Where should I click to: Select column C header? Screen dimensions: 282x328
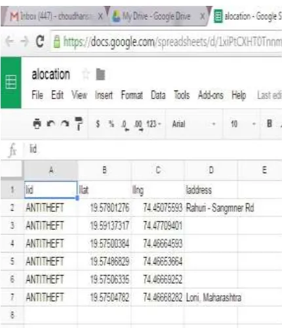(x=158, y=170)
